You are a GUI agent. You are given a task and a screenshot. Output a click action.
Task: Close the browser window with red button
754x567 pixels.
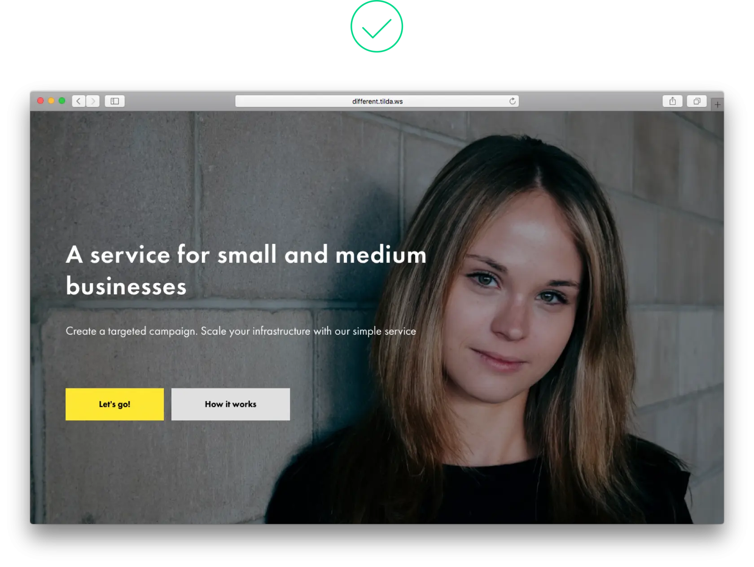pyautogui.click(x=40, y=100)
